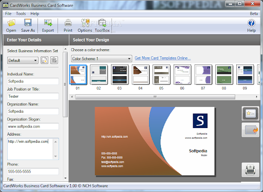Click the horizontal design gallery scrollbar
Screen dimensions: 263x192
pos(155,97)
